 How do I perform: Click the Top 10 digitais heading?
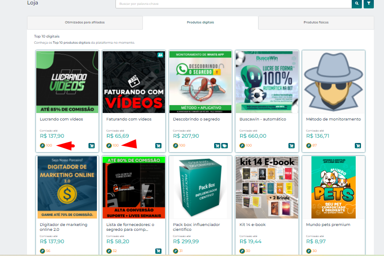pyautogui.click(x=47, y=36)
